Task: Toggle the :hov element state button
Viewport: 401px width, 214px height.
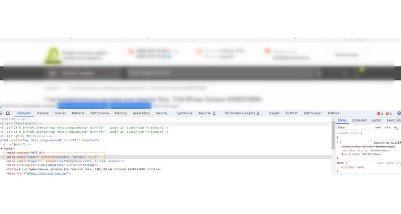Action: tap(377, 127)
